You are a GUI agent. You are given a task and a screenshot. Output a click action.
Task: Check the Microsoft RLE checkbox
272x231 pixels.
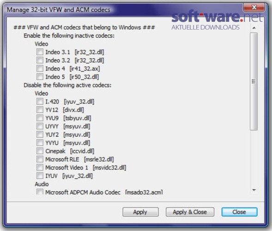40,159
